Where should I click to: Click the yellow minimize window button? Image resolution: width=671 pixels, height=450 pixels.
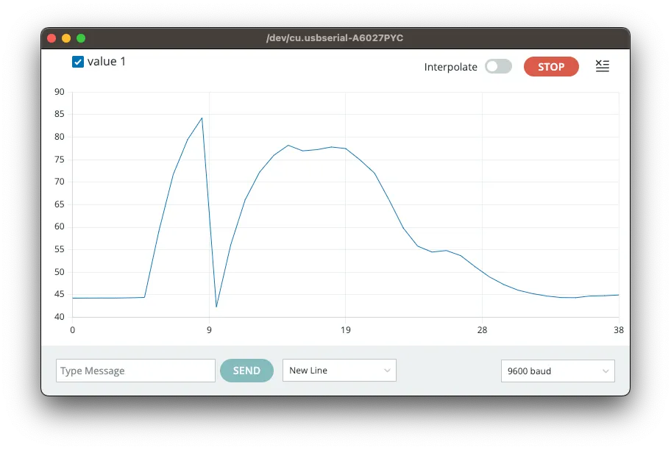click(66, 38)
